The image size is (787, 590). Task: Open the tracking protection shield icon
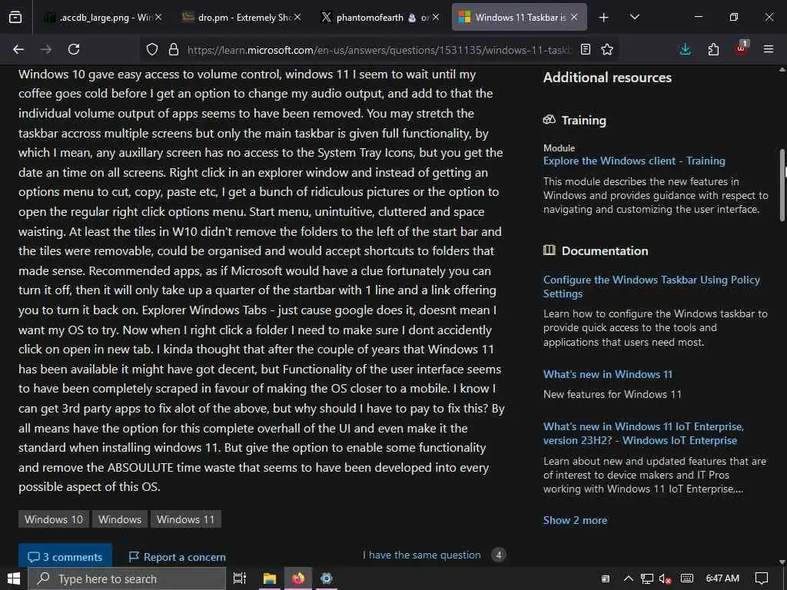tap(152, 49)
